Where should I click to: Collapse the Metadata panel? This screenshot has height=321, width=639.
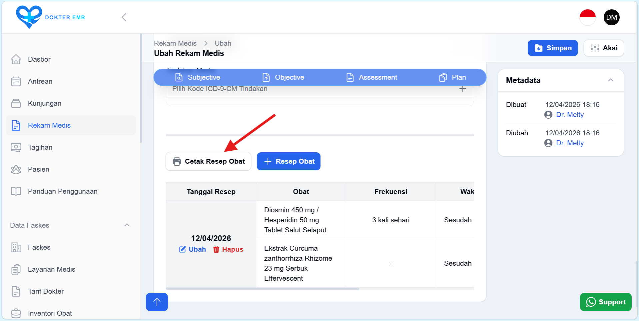pos(610,80)
